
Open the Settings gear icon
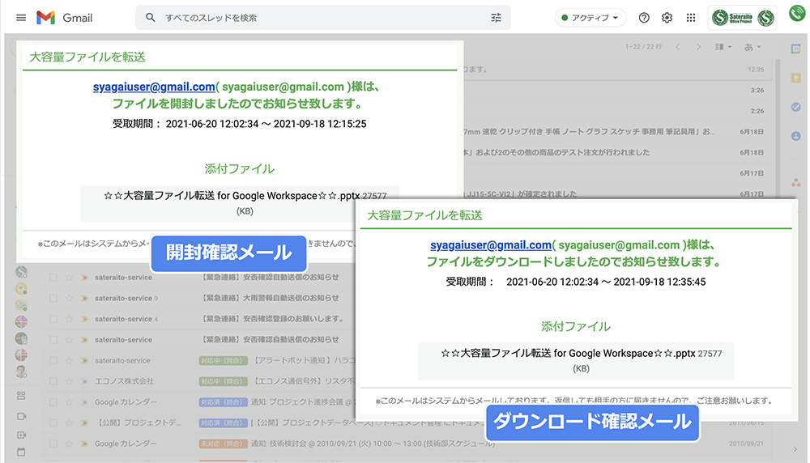667,18
